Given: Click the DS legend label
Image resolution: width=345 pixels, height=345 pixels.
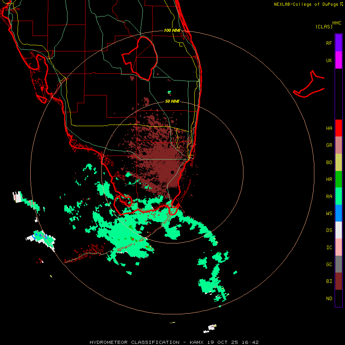Looking at the screenshot, I should [329, 230].
